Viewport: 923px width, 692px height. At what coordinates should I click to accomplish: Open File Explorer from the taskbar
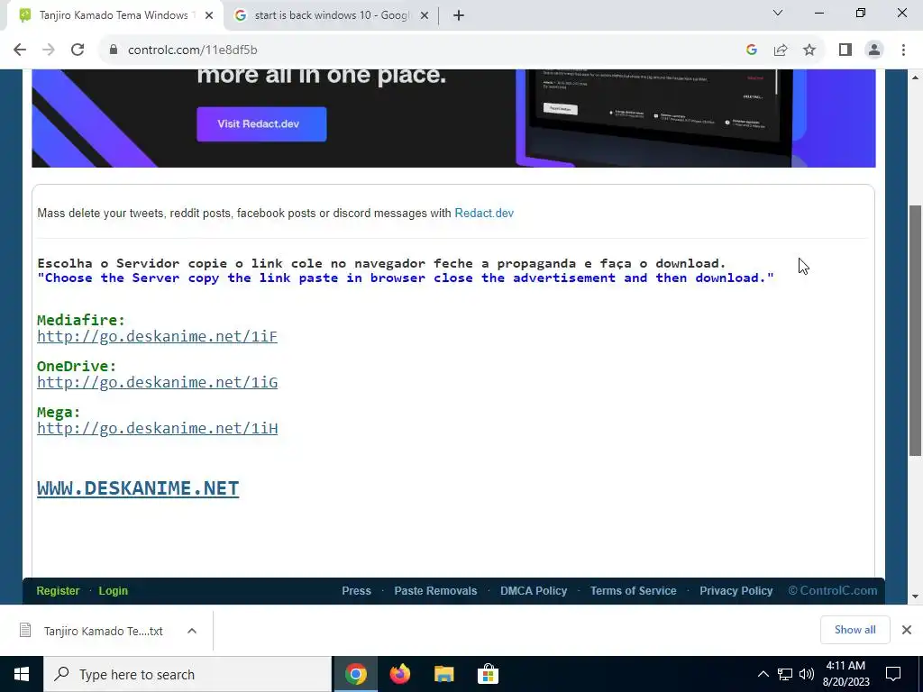[443, 674]
